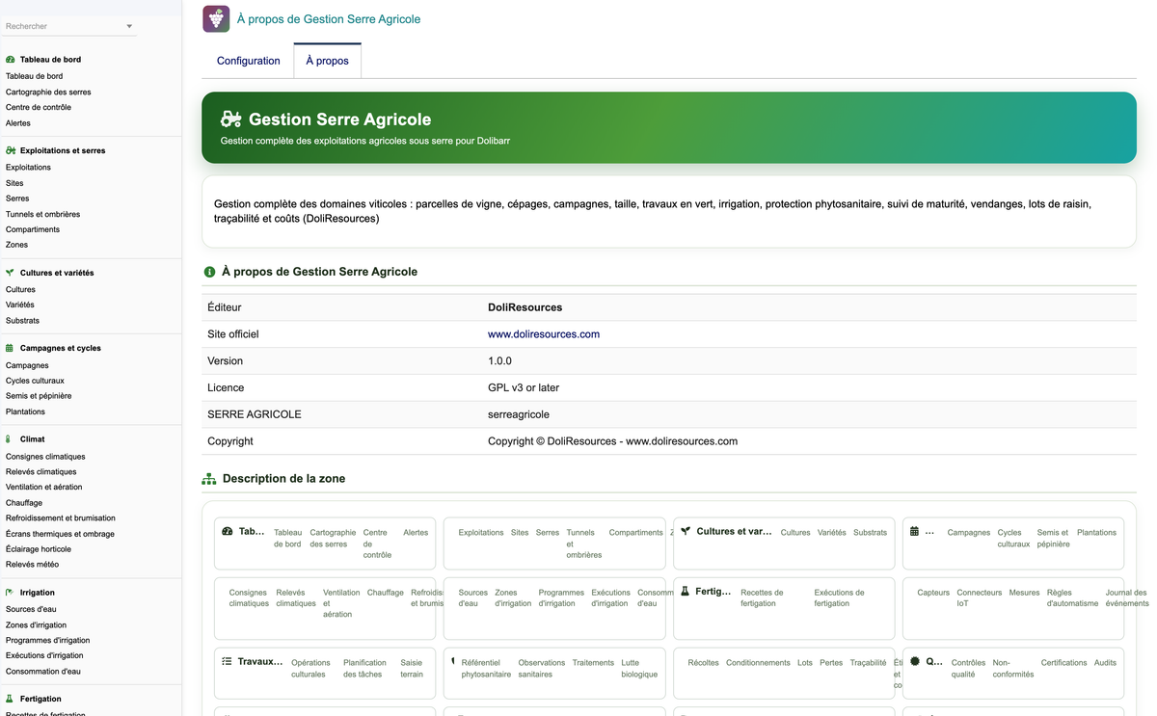
Task: Click the faucet icon of sidebar Irrigation section
Action: 10,593
